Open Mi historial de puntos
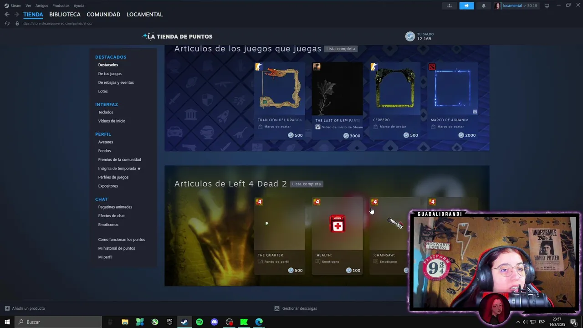Screen dimensions: 583x328 (x=117, y=248)
